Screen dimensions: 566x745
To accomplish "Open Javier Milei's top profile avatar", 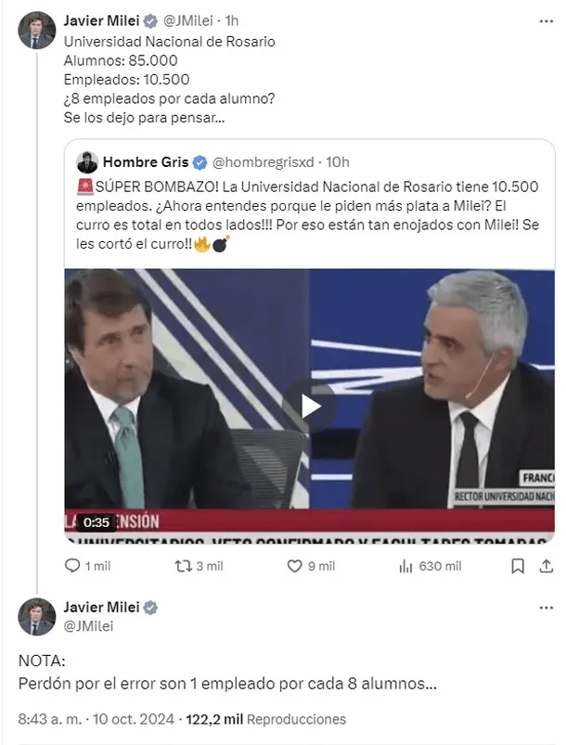I will point(36,31).
